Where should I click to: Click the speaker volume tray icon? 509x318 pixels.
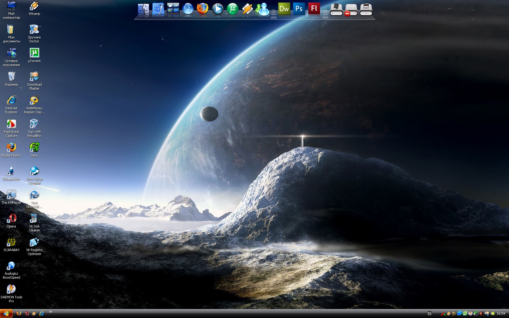tap(481, 313)
